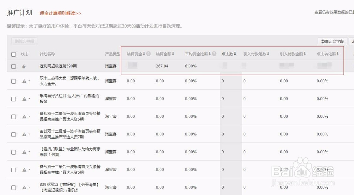The height and width of the screenshot is (195, 354).
Task: Click thumbs-up status icon for 返利网超级返
Action: click(x=24, y=66)
